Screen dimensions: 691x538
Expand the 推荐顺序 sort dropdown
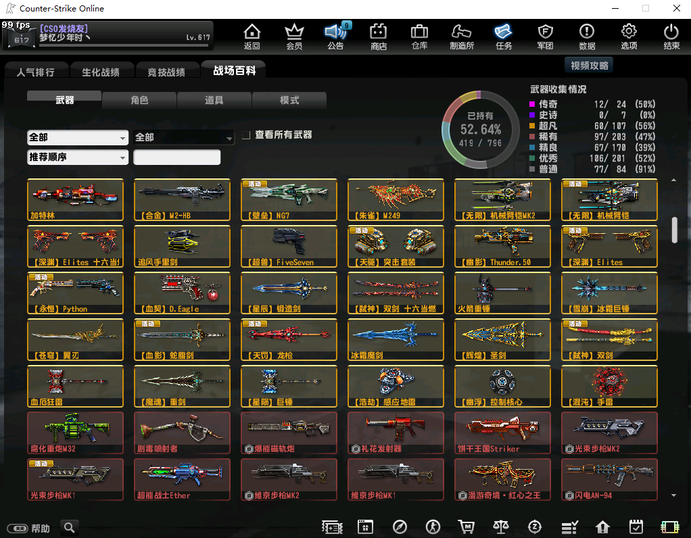77,157
